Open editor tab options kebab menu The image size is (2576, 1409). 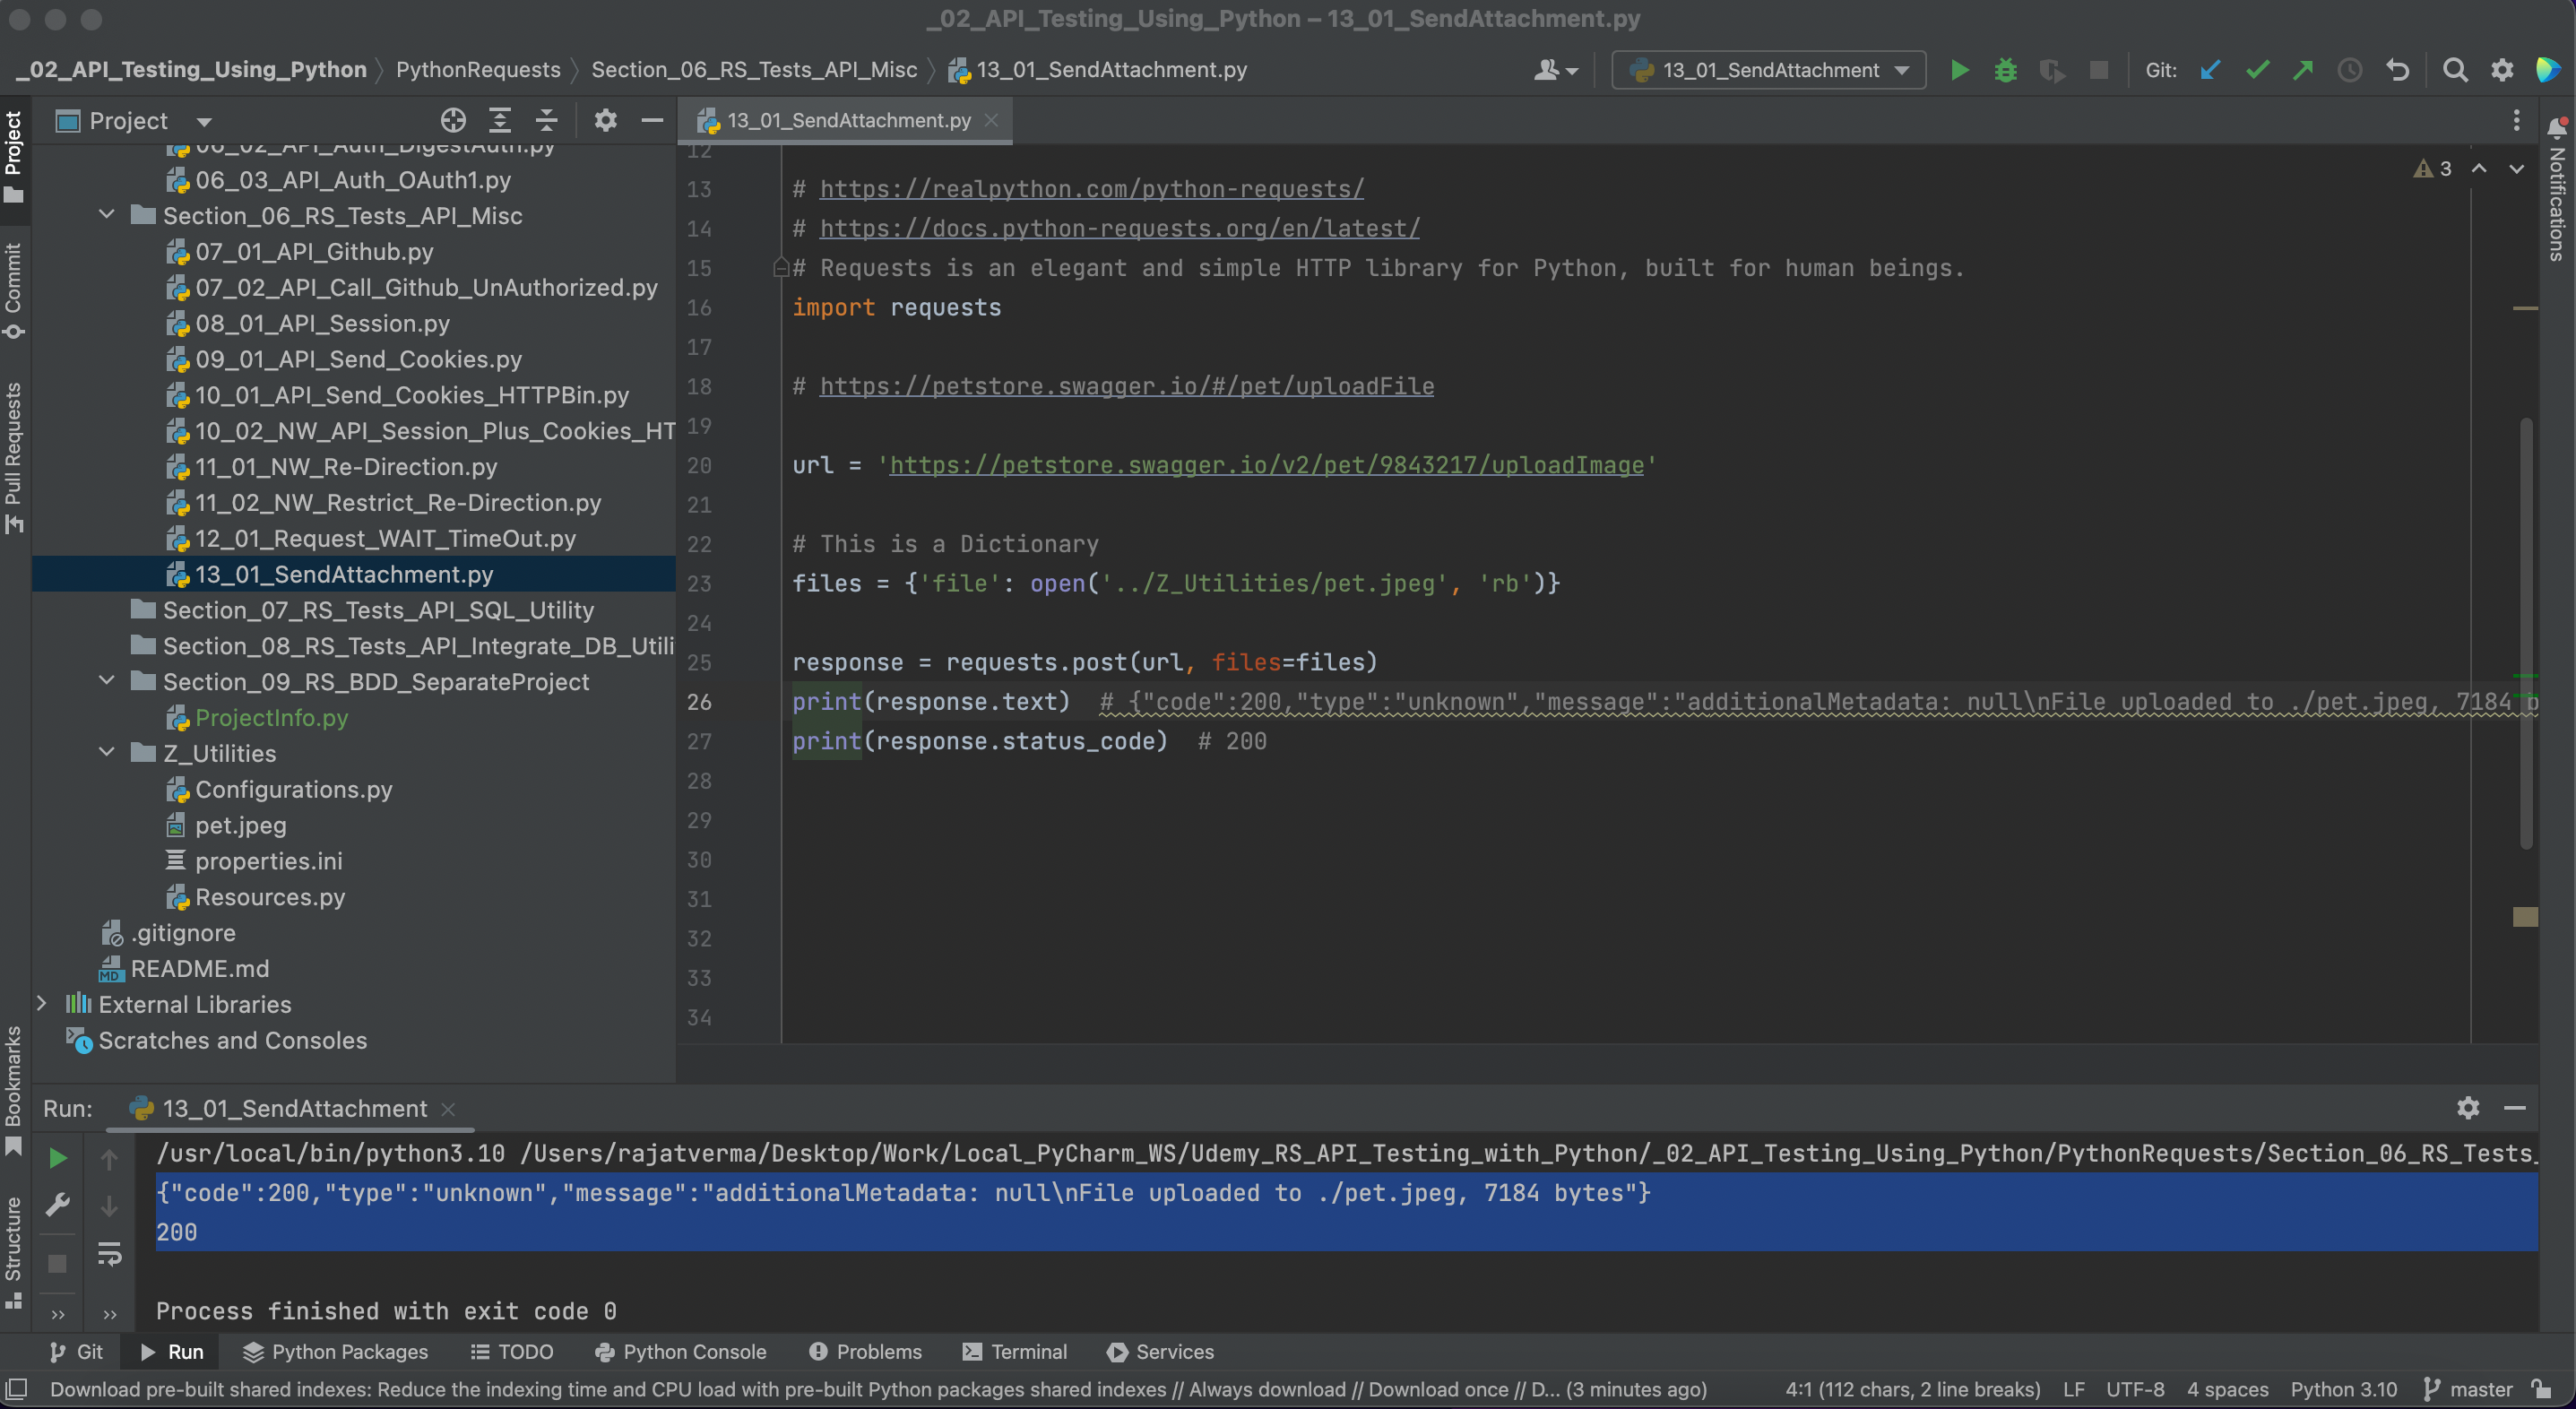pos(2517,121)
